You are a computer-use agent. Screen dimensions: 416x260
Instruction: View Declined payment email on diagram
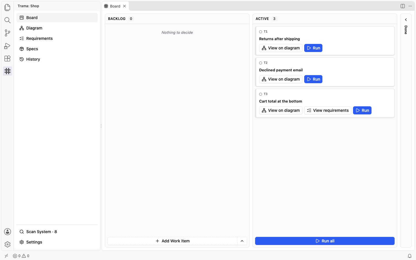281,79
